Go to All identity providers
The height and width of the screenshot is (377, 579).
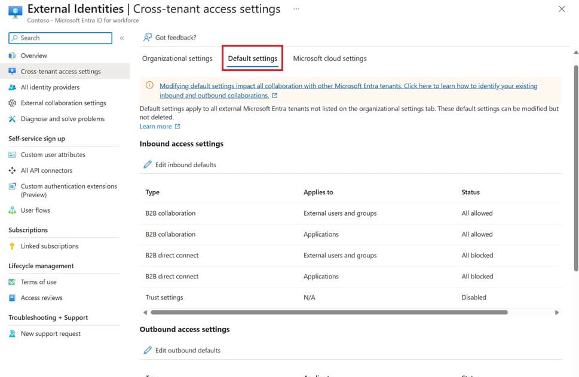point(50,87)
